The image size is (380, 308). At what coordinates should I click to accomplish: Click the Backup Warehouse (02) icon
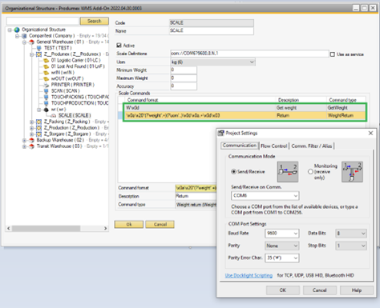pyautogui.click(x=31, y=140)
